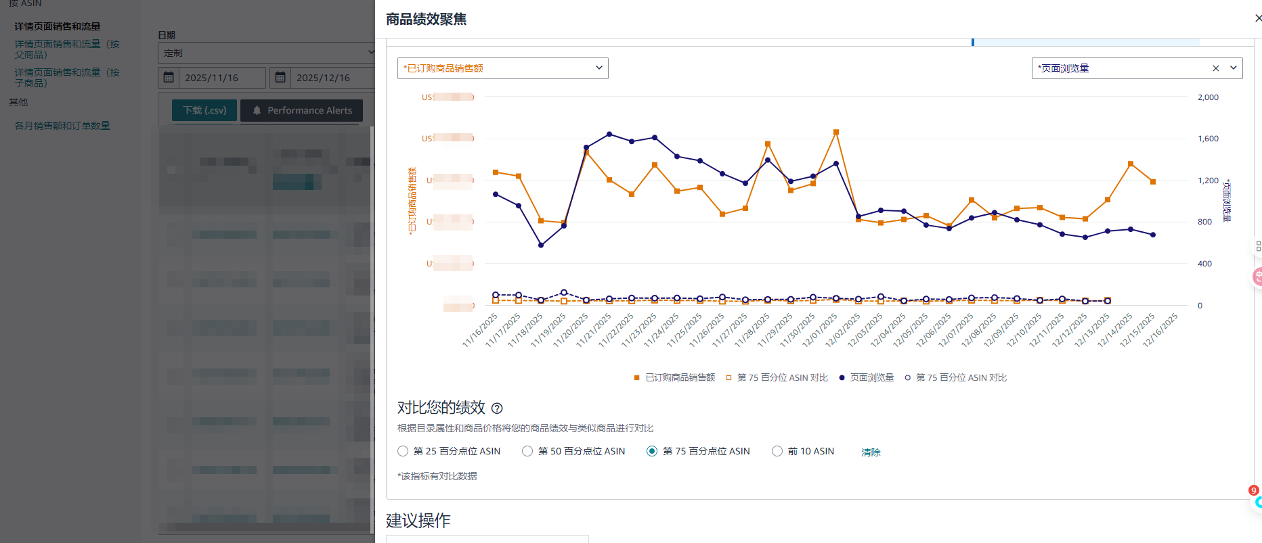The width and height of the screenshot is (1262, 543).
Task: Select 第 25 百分点位 ASIN radio option
Action: pos(403,451)
